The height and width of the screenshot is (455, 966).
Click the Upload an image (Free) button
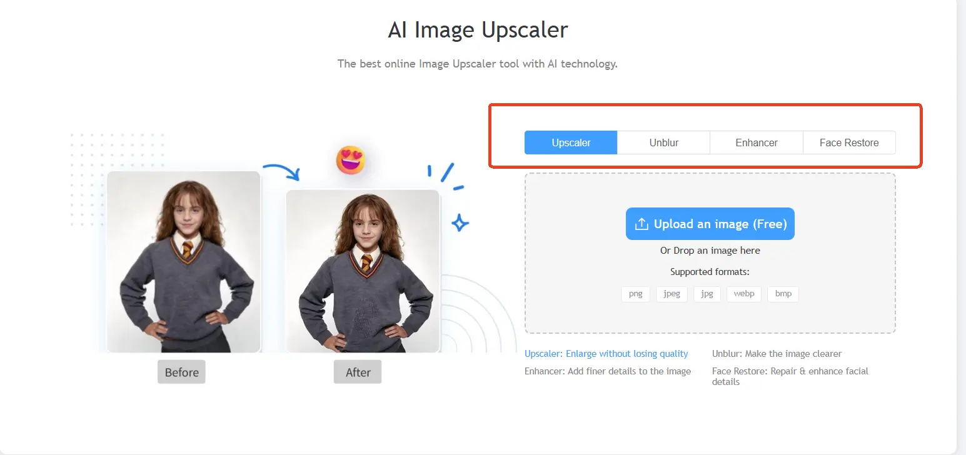point(710,224)
